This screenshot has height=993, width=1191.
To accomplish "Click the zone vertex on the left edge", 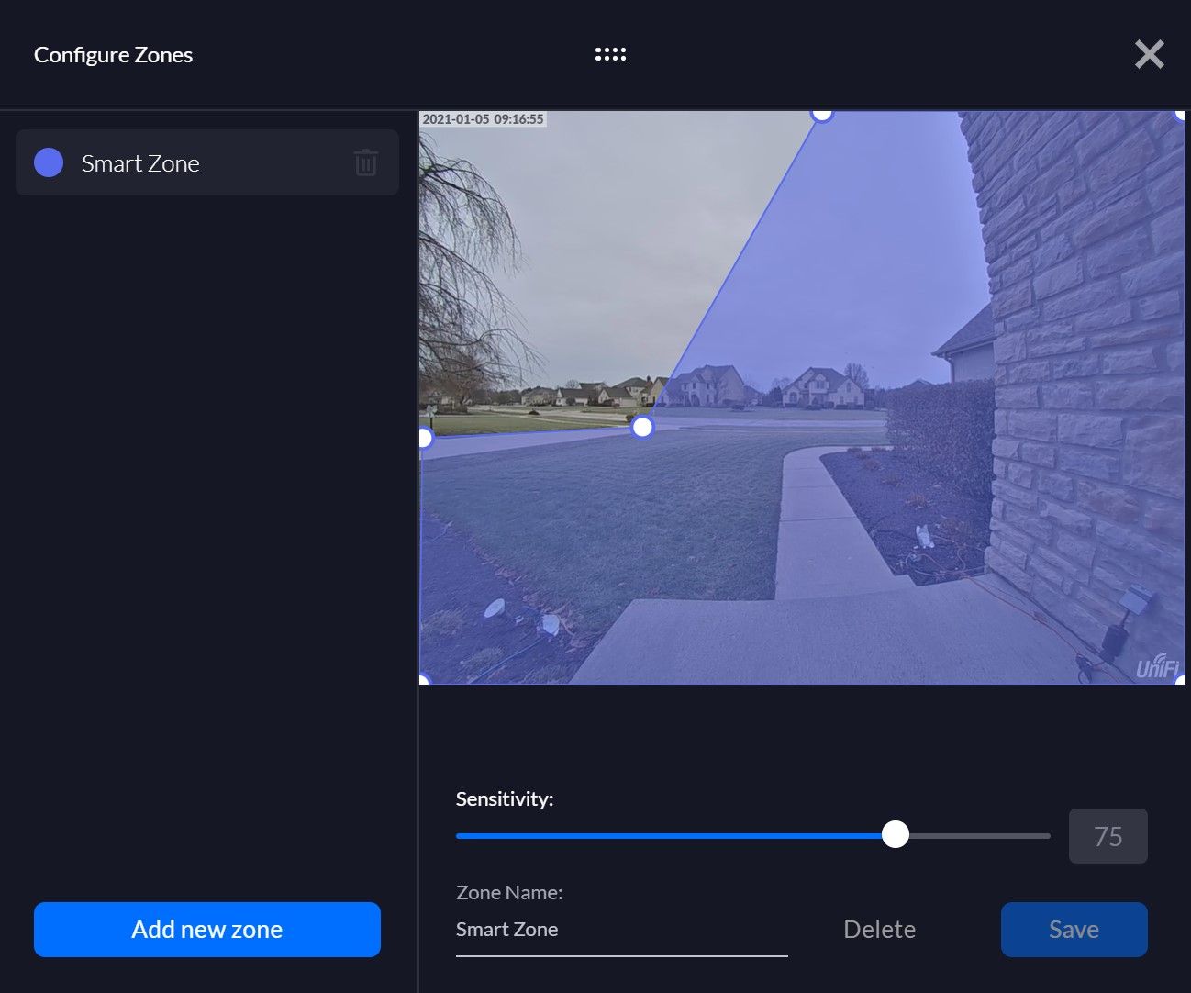I will [x=425, y=438].
